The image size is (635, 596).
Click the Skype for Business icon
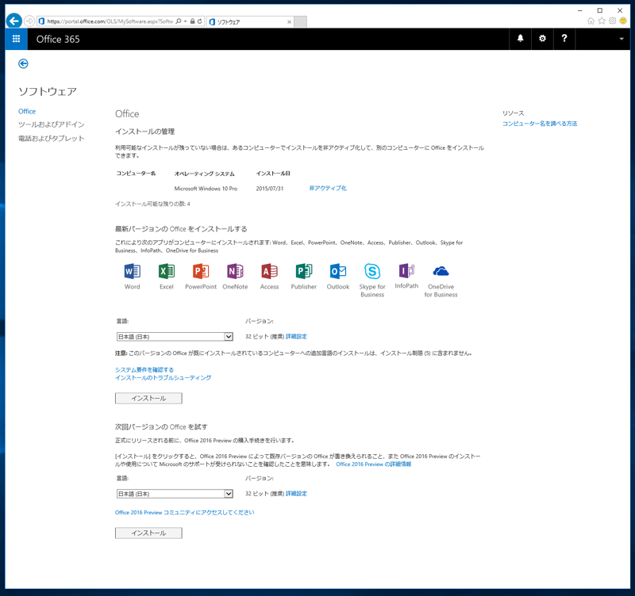click(x=372, y=271)
